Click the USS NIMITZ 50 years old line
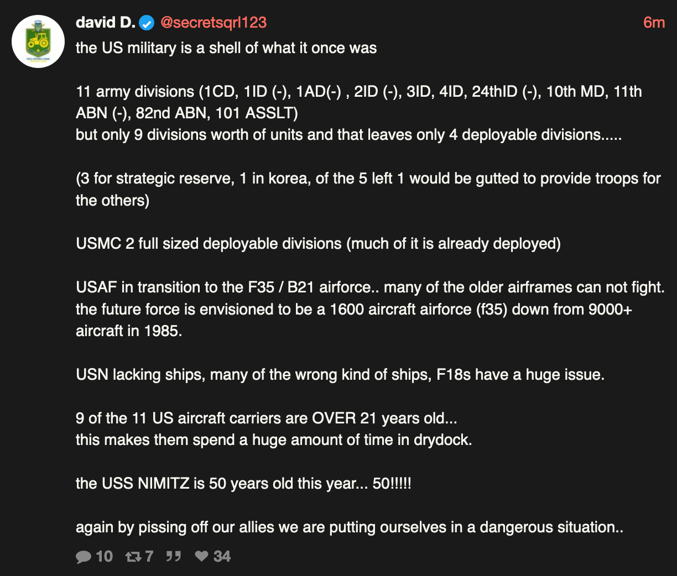Viewport: 677px width, 576px height. [243, 484]
